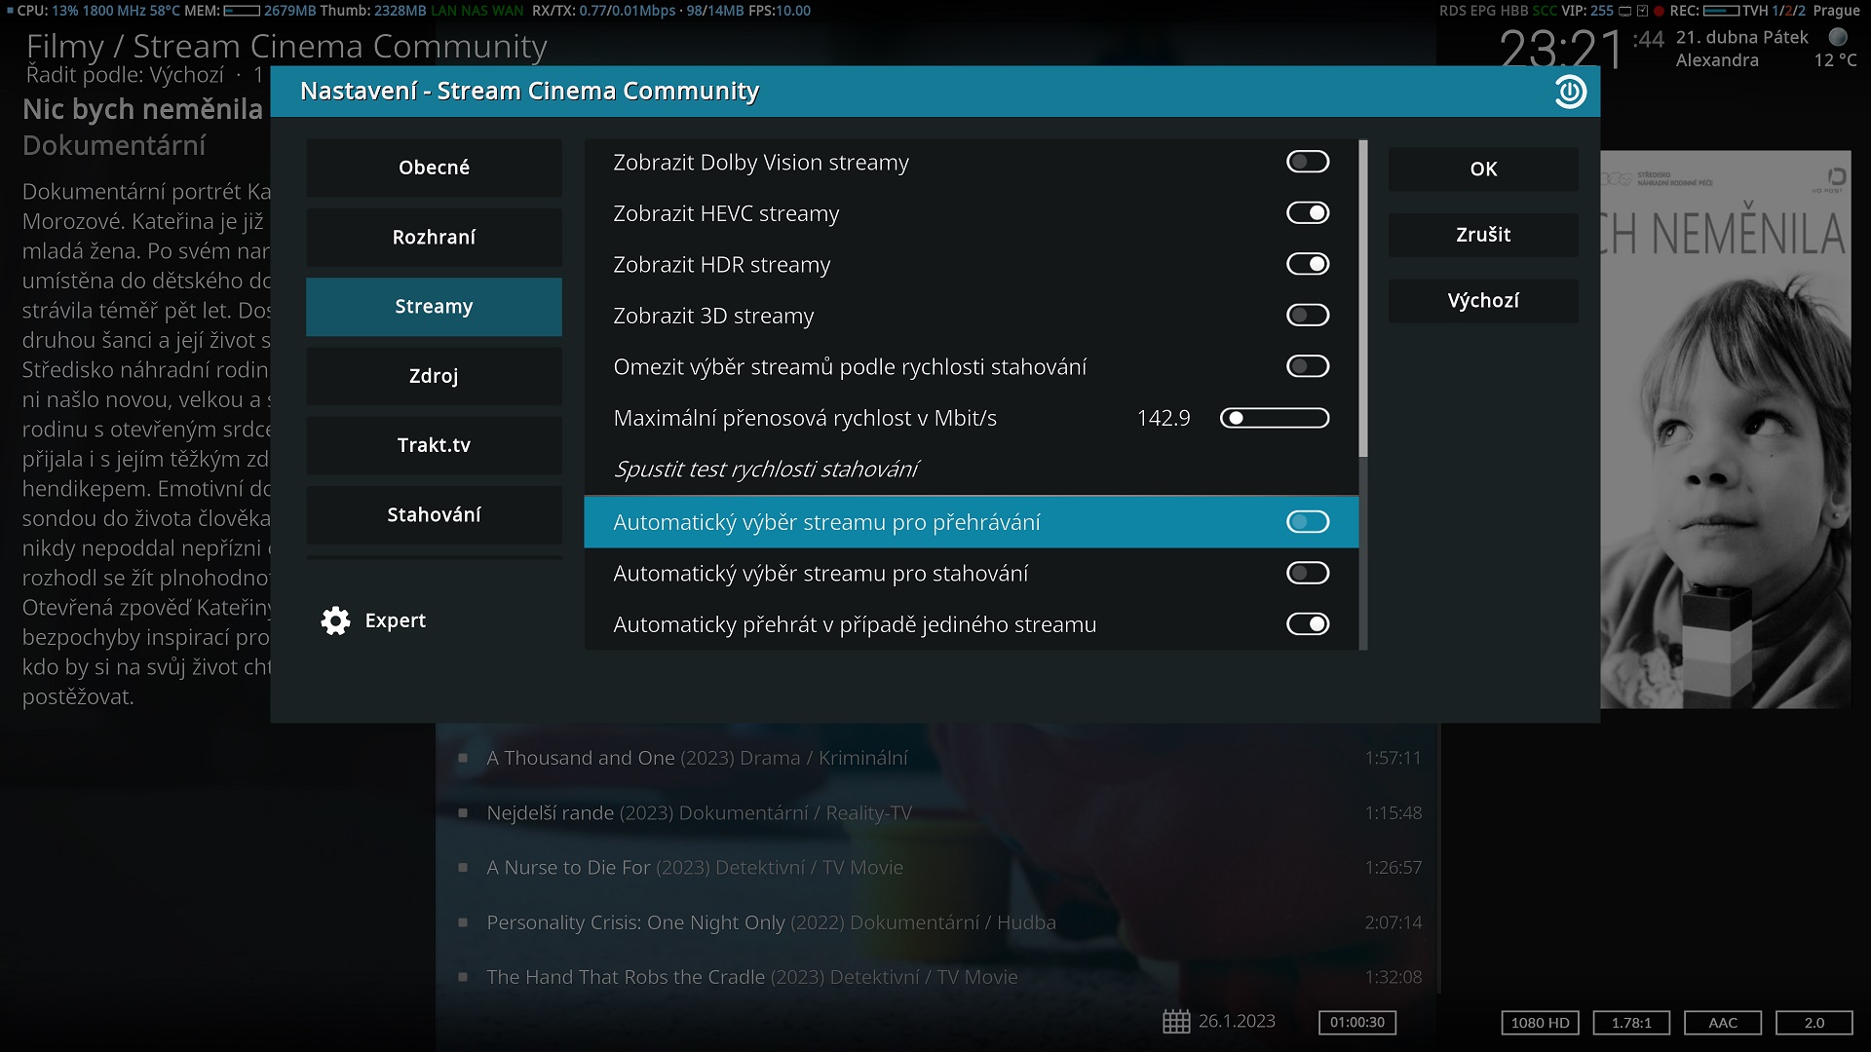1871x1052 pixels.
Task: Enable Automatický výběr streamu pro přehrávání
Action: (1307, 522)
